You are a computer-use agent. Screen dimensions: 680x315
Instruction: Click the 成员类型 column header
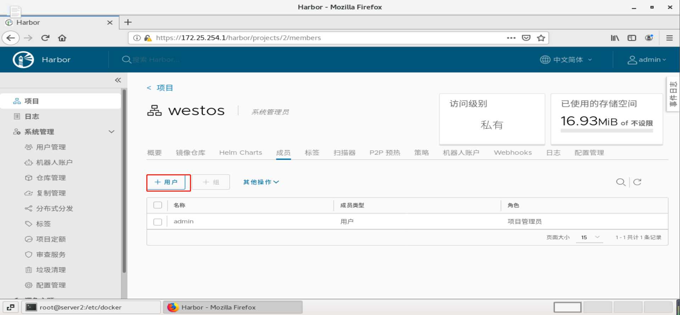click(x=352, y=205)
